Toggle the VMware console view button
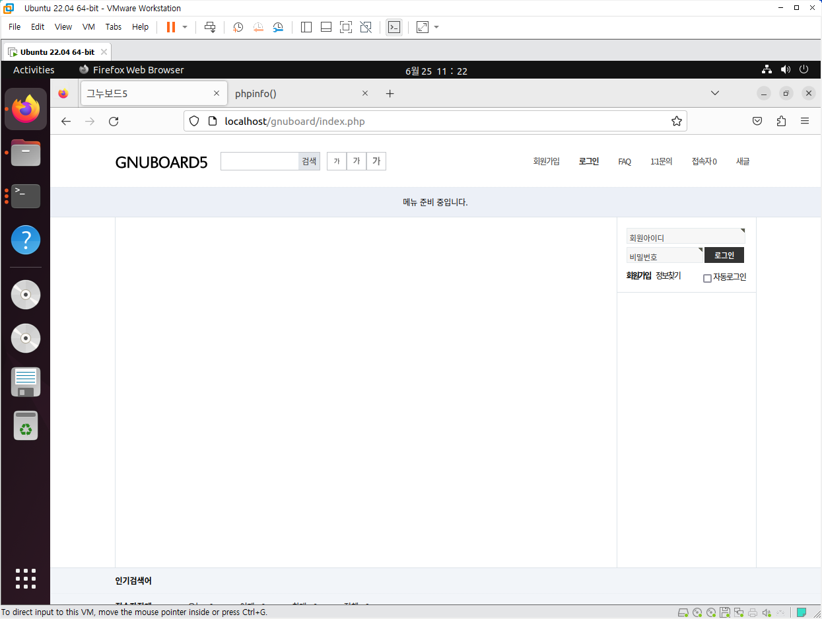The width and height of the screenshot is (822, 619). click(394, 27)
